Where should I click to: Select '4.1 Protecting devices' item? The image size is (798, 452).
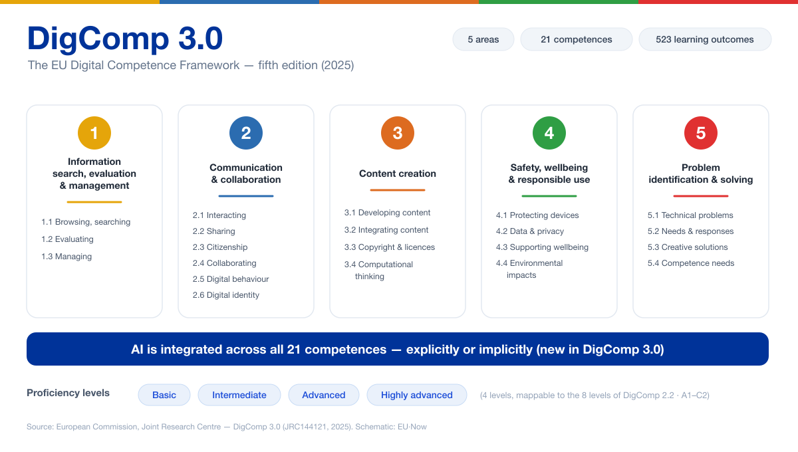[537, 215]
